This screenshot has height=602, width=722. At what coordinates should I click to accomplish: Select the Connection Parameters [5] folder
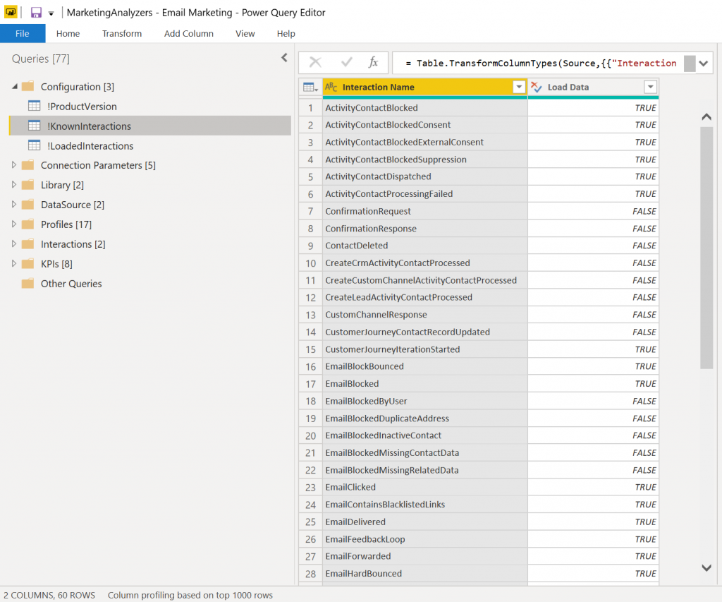pyautogui.click(x=98, y=165)
